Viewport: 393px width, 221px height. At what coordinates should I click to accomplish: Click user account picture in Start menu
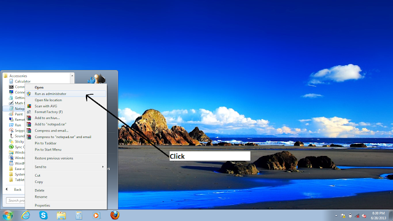(96, 79)
